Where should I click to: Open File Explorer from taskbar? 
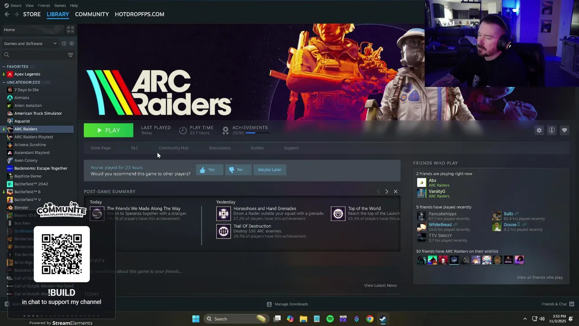coord(304,319)
